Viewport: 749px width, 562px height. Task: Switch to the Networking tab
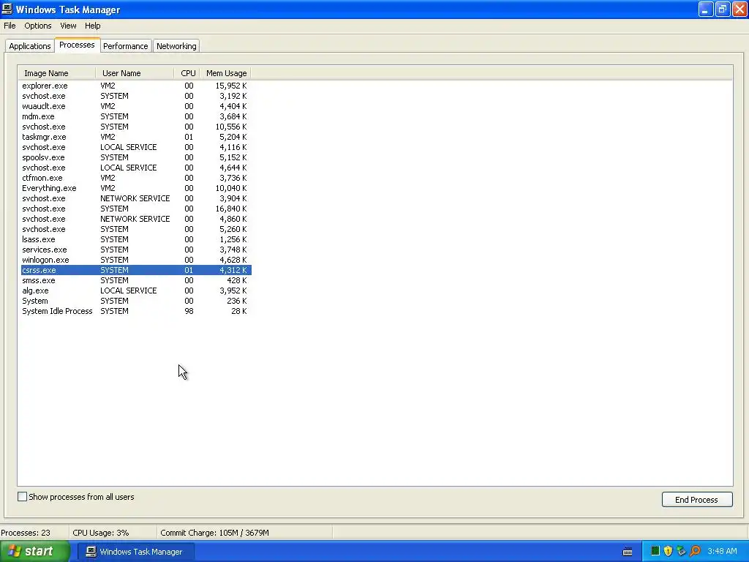tap(176, 46)
